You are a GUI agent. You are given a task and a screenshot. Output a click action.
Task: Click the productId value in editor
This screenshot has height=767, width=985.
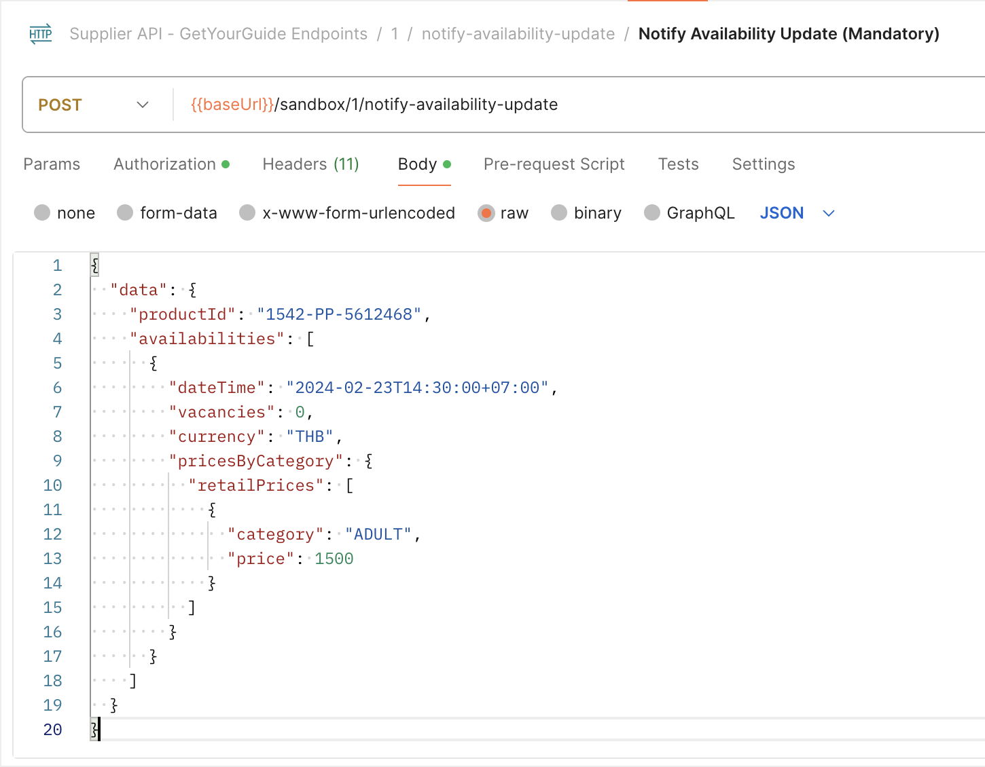(x=339, y=314)
